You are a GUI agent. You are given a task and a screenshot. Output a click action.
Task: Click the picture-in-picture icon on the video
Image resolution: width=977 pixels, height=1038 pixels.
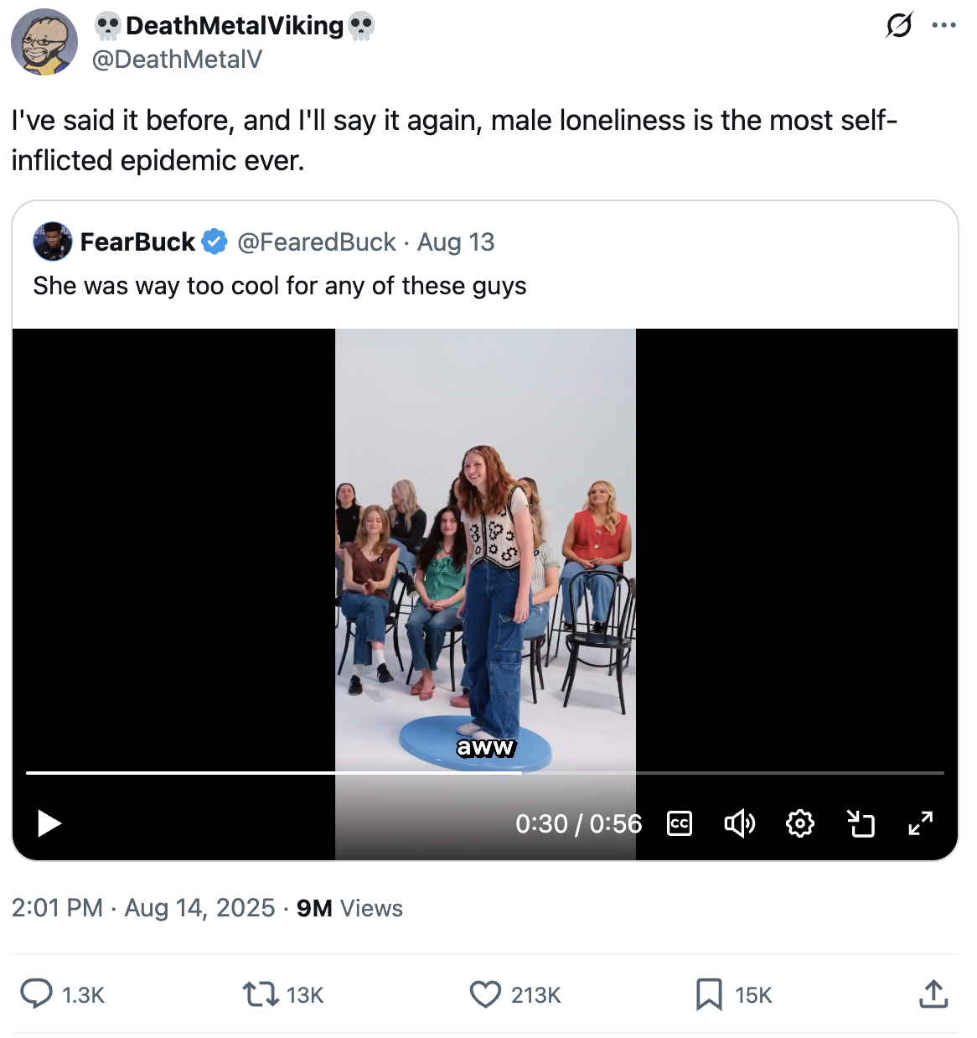tap(861, 823)
